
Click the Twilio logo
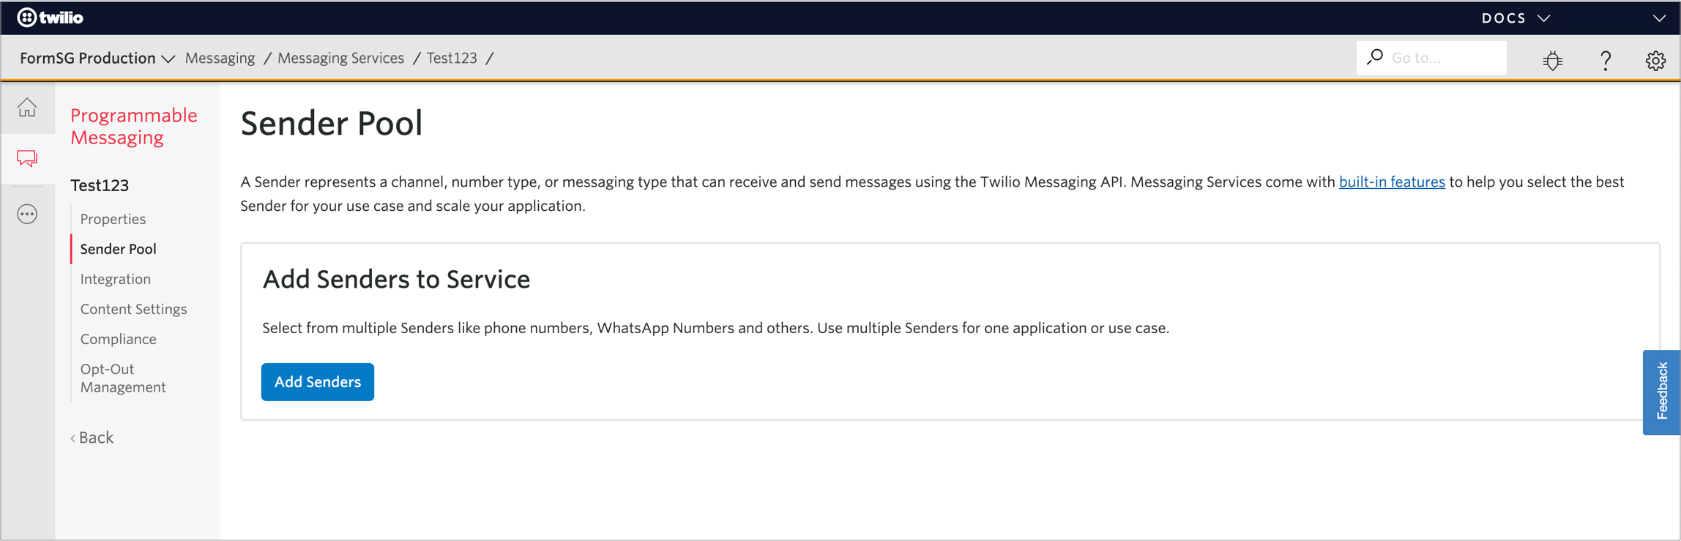(x=50, y=18)
